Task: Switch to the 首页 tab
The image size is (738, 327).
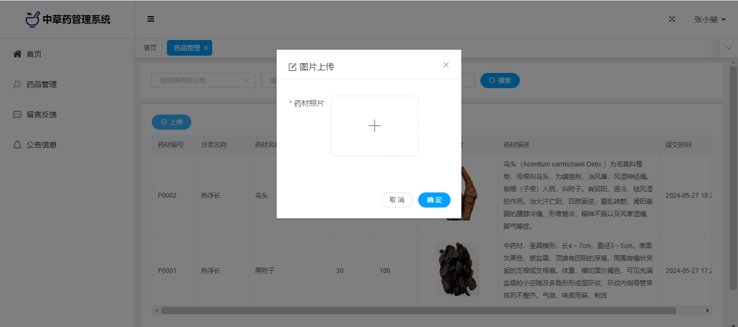Action: tap(150, 48)
